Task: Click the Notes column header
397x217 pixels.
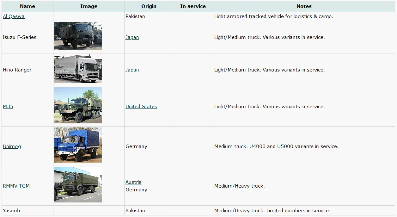Action: (304, 6)
